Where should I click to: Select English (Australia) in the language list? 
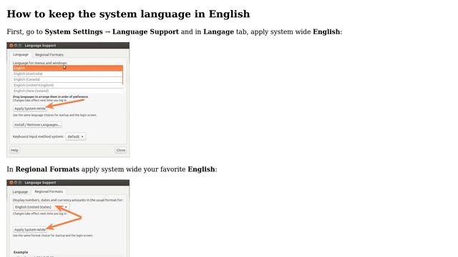(68, 74)
